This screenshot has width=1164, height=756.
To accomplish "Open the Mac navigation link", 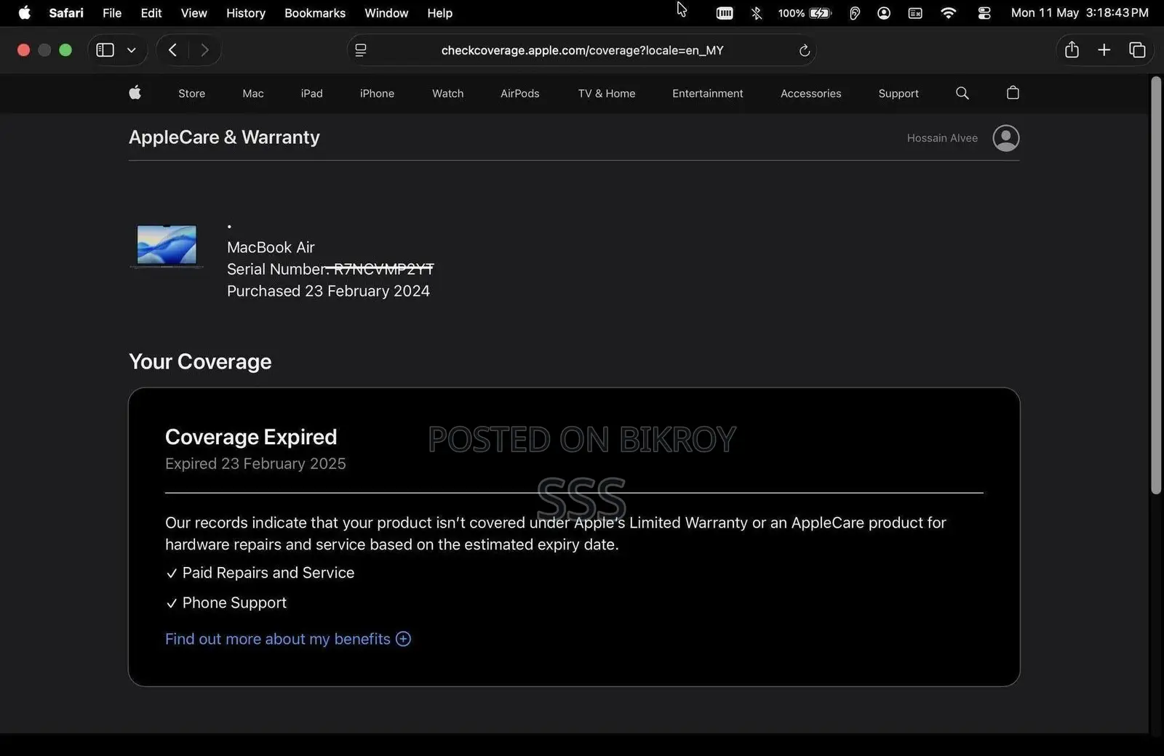I will coord(253,94).
